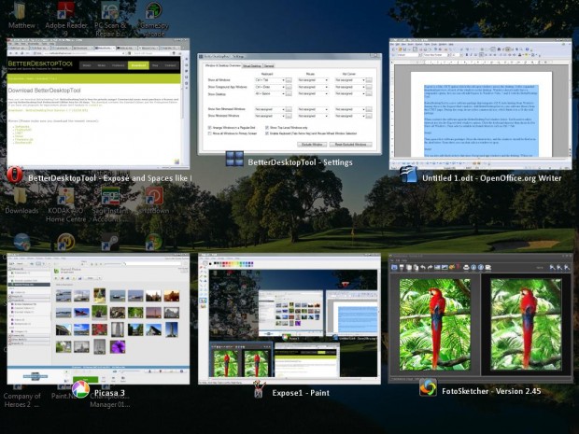The width and height of the screenshot is (579, 434).
Task: Open Keyboard dropdown for Show Non Minimized Windows
Action: [x=270, y=109]
